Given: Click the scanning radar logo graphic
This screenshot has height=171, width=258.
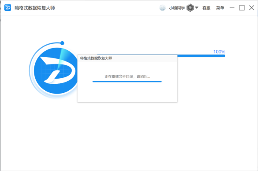Looking at the screenshot, I should click(53, 70).
